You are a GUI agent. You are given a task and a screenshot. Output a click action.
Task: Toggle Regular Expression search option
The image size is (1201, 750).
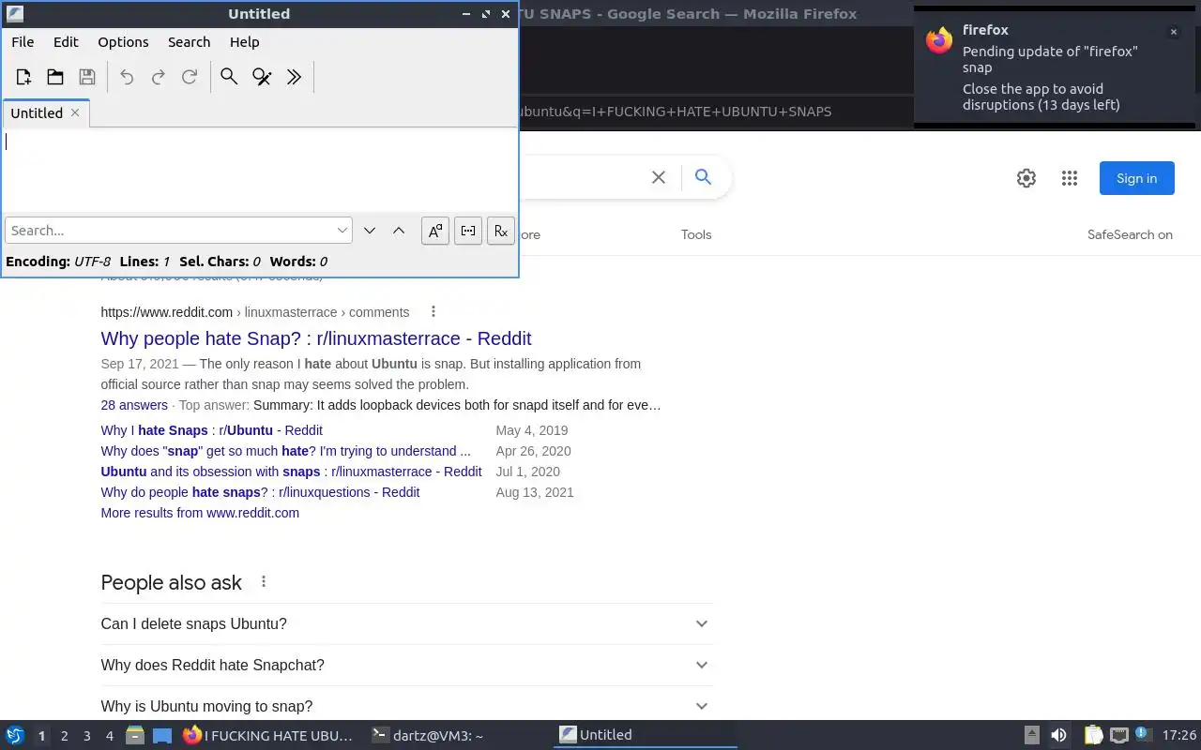tap(501, 231)
